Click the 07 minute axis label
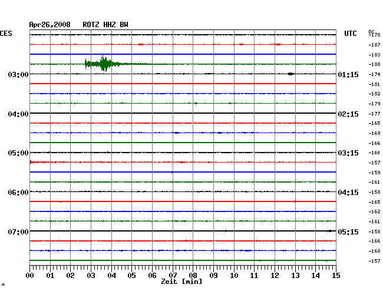The height and width of the screenshot is (291, 383). pos(173,276)
